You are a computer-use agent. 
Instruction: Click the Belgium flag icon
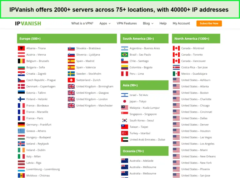21,61
